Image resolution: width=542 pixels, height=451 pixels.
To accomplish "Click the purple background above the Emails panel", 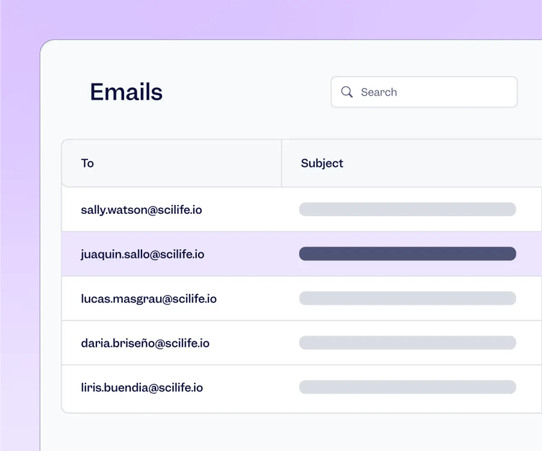I will pos(271,18).
